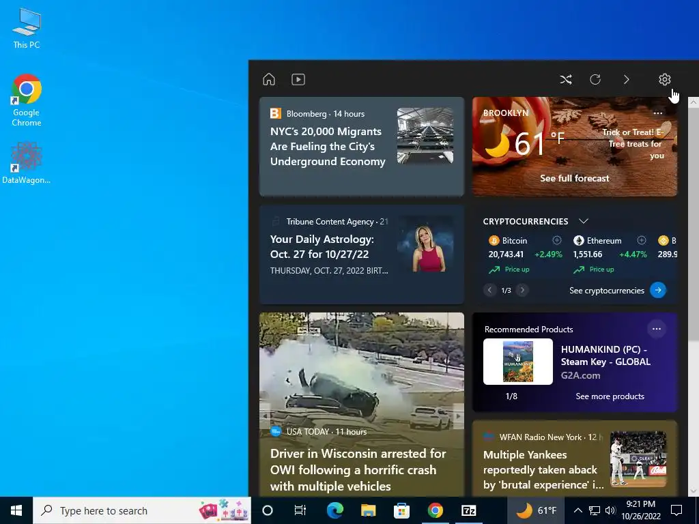Screen dimensions: 699x524
Task: Open the Bloomberg article thumbnail image
Action: 425,136
